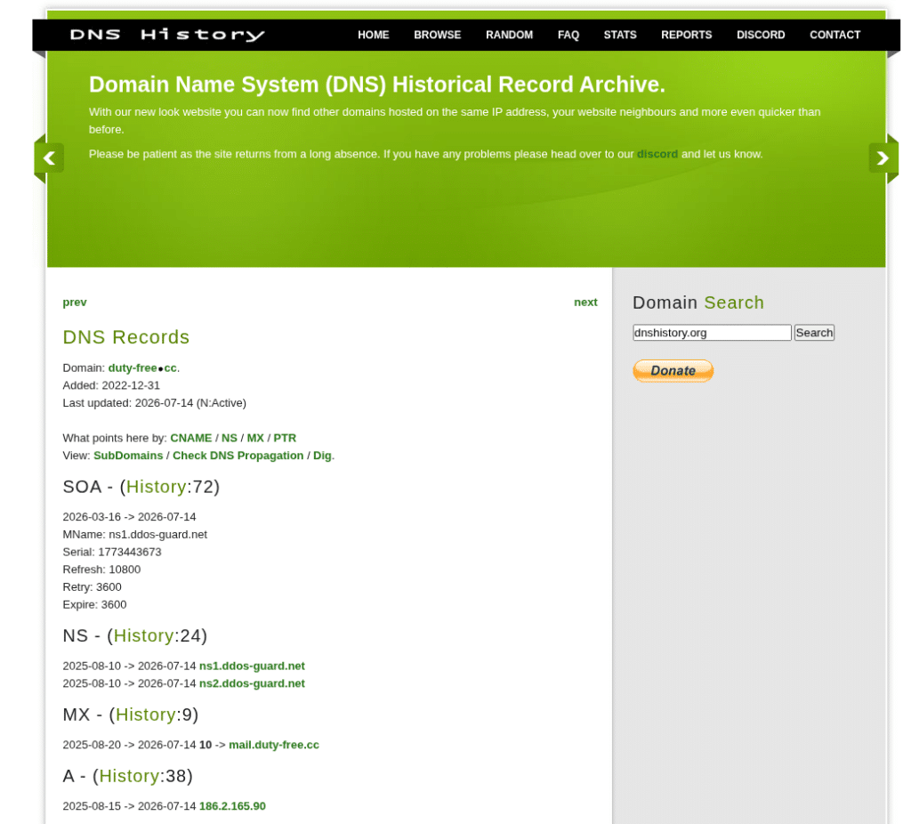911x824 pixels.
Task: Click the Last updated 2026-07-14 text
Action: tap(155, 403)
